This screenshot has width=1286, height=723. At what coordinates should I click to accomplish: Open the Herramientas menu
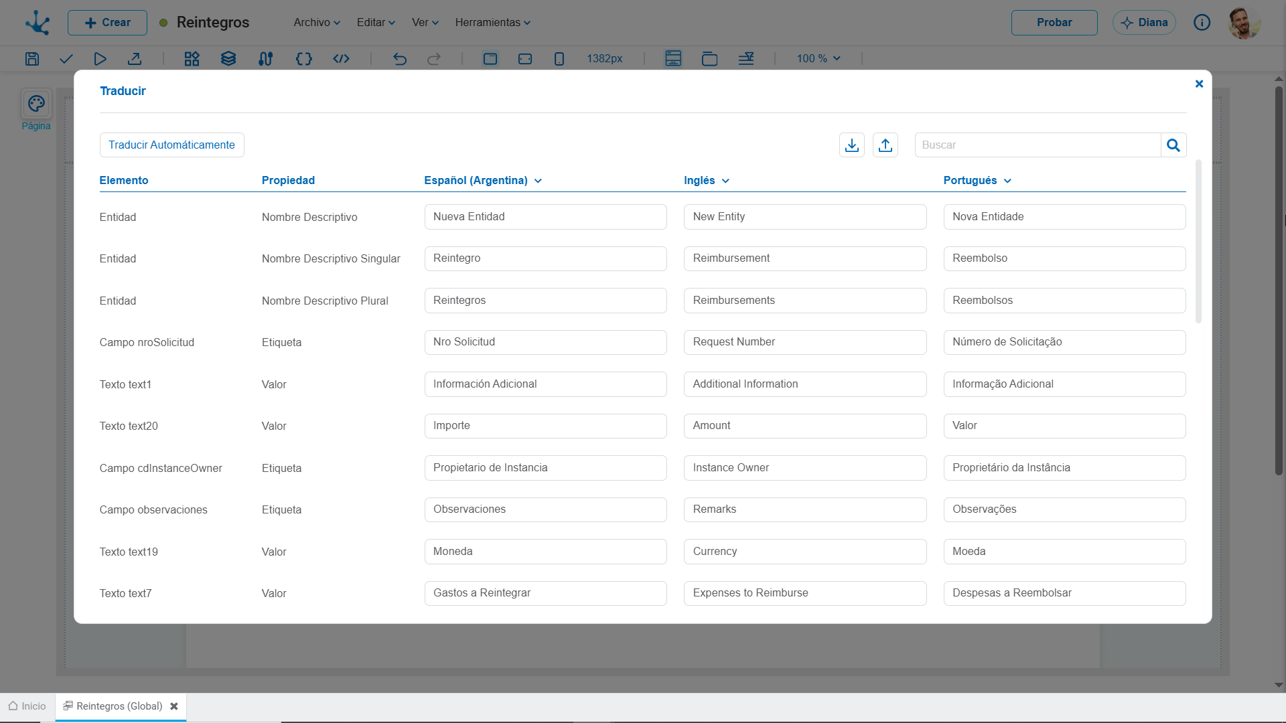(x=493, y=23)
